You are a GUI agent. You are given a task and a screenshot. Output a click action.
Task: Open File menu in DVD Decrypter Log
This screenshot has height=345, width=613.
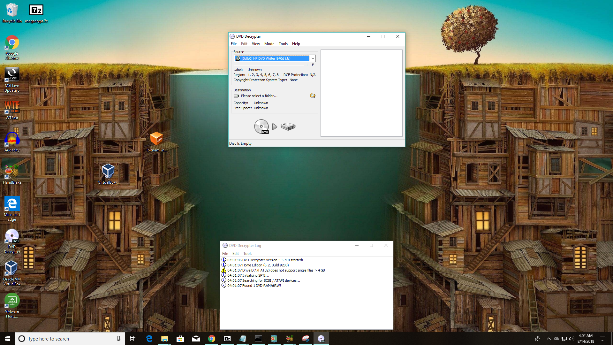(x=225, y=253)
